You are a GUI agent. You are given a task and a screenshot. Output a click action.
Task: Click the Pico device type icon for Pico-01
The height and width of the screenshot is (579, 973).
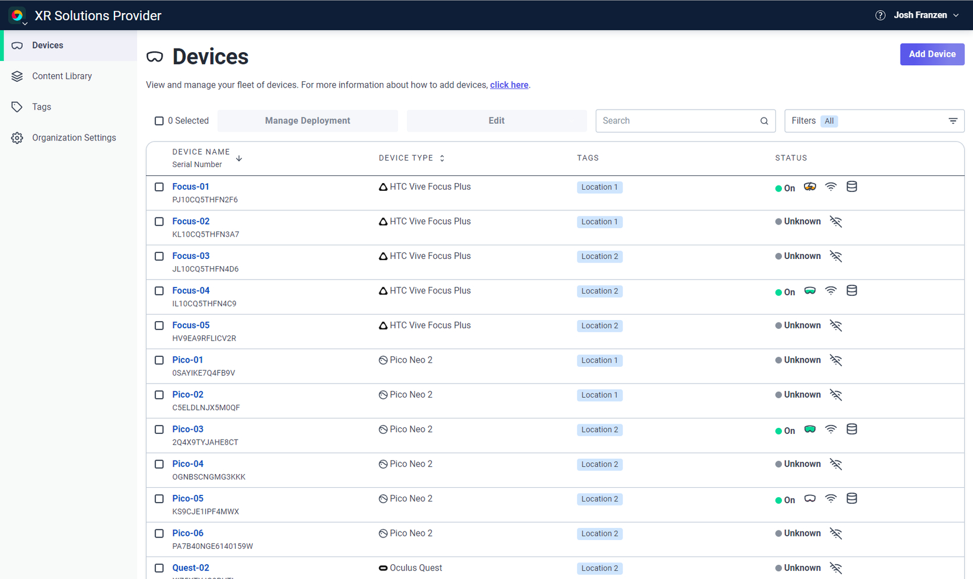(x=383, y=360)
